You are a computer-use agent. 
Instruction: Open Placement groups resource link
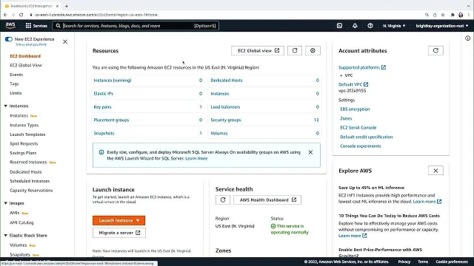(x=111, y=120)
